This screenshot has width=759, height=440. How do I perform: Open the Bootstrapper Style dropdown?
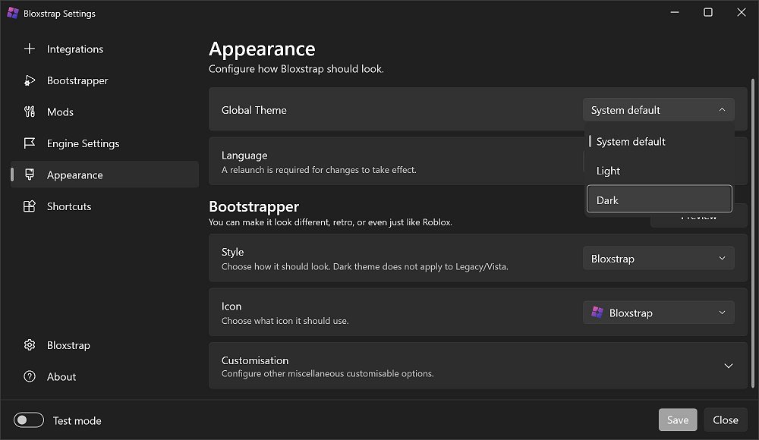click(658, 259)
